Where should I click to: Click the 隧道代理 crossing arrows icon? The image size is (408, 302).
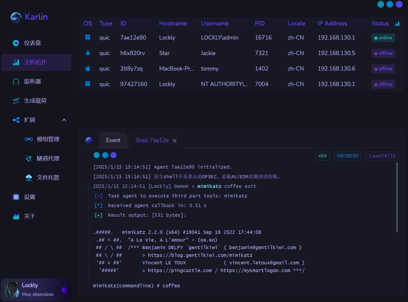click(29, 158)
